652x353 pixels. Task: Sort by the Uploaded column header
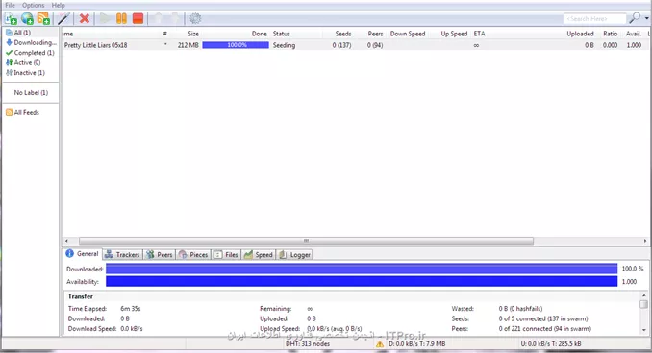tap(580, 34)
